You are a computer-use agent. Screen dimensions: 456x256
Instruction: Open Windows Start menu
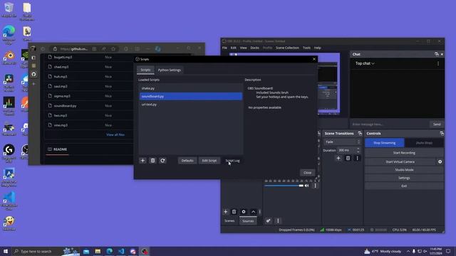click(x=6, y=251)
